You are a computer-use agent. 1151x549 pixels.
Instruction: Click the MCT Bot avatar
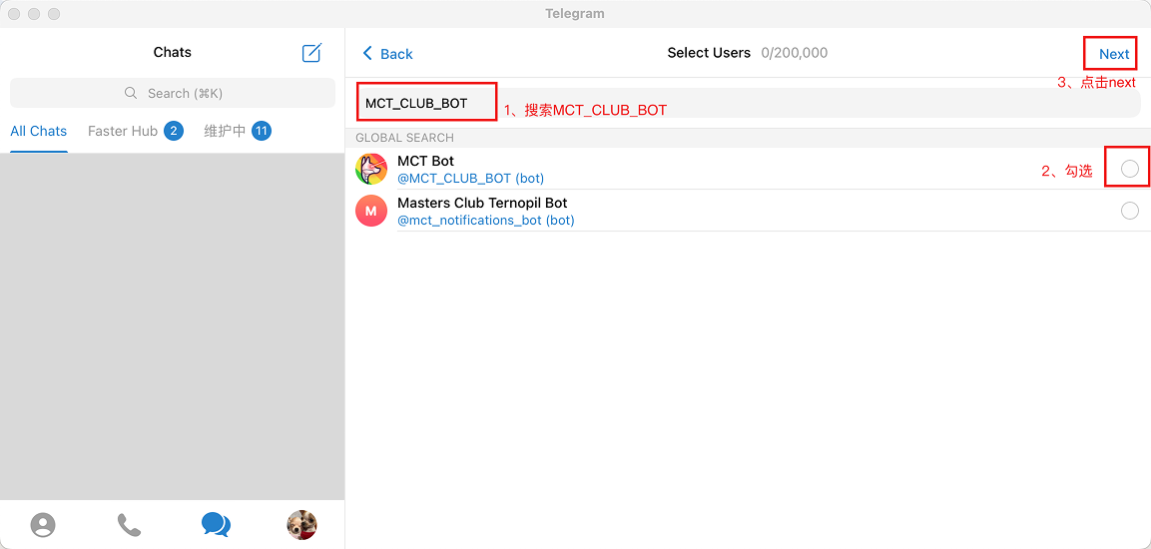tap(371, 169)
